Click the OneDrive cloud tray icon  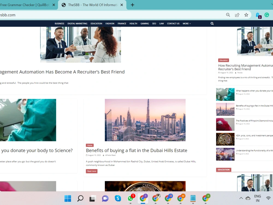[x=248, y=198]
